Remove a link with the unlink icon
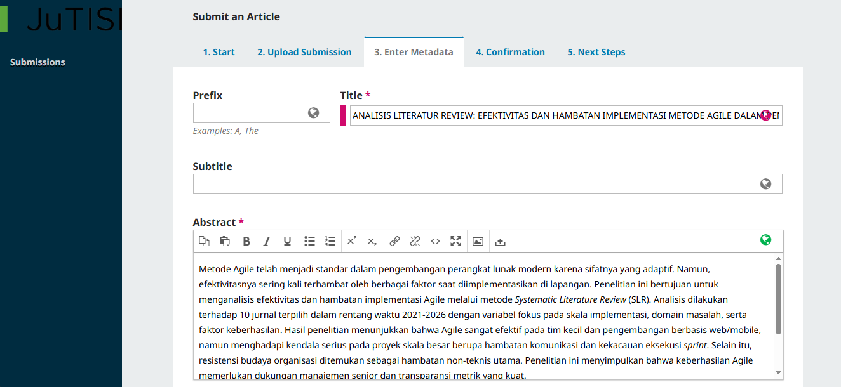Screen dimensions: 841x387 coord(415,241)
